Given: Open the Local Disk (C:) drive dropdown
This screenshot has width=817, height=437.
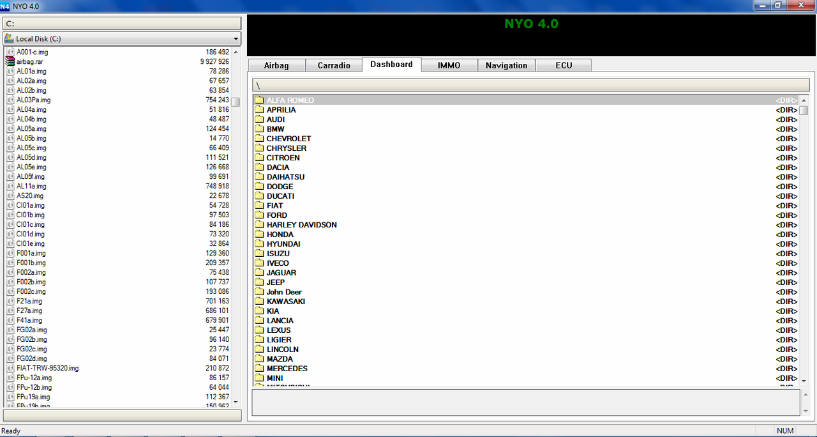Looking at the screenshot, I should tap(236, 38).
